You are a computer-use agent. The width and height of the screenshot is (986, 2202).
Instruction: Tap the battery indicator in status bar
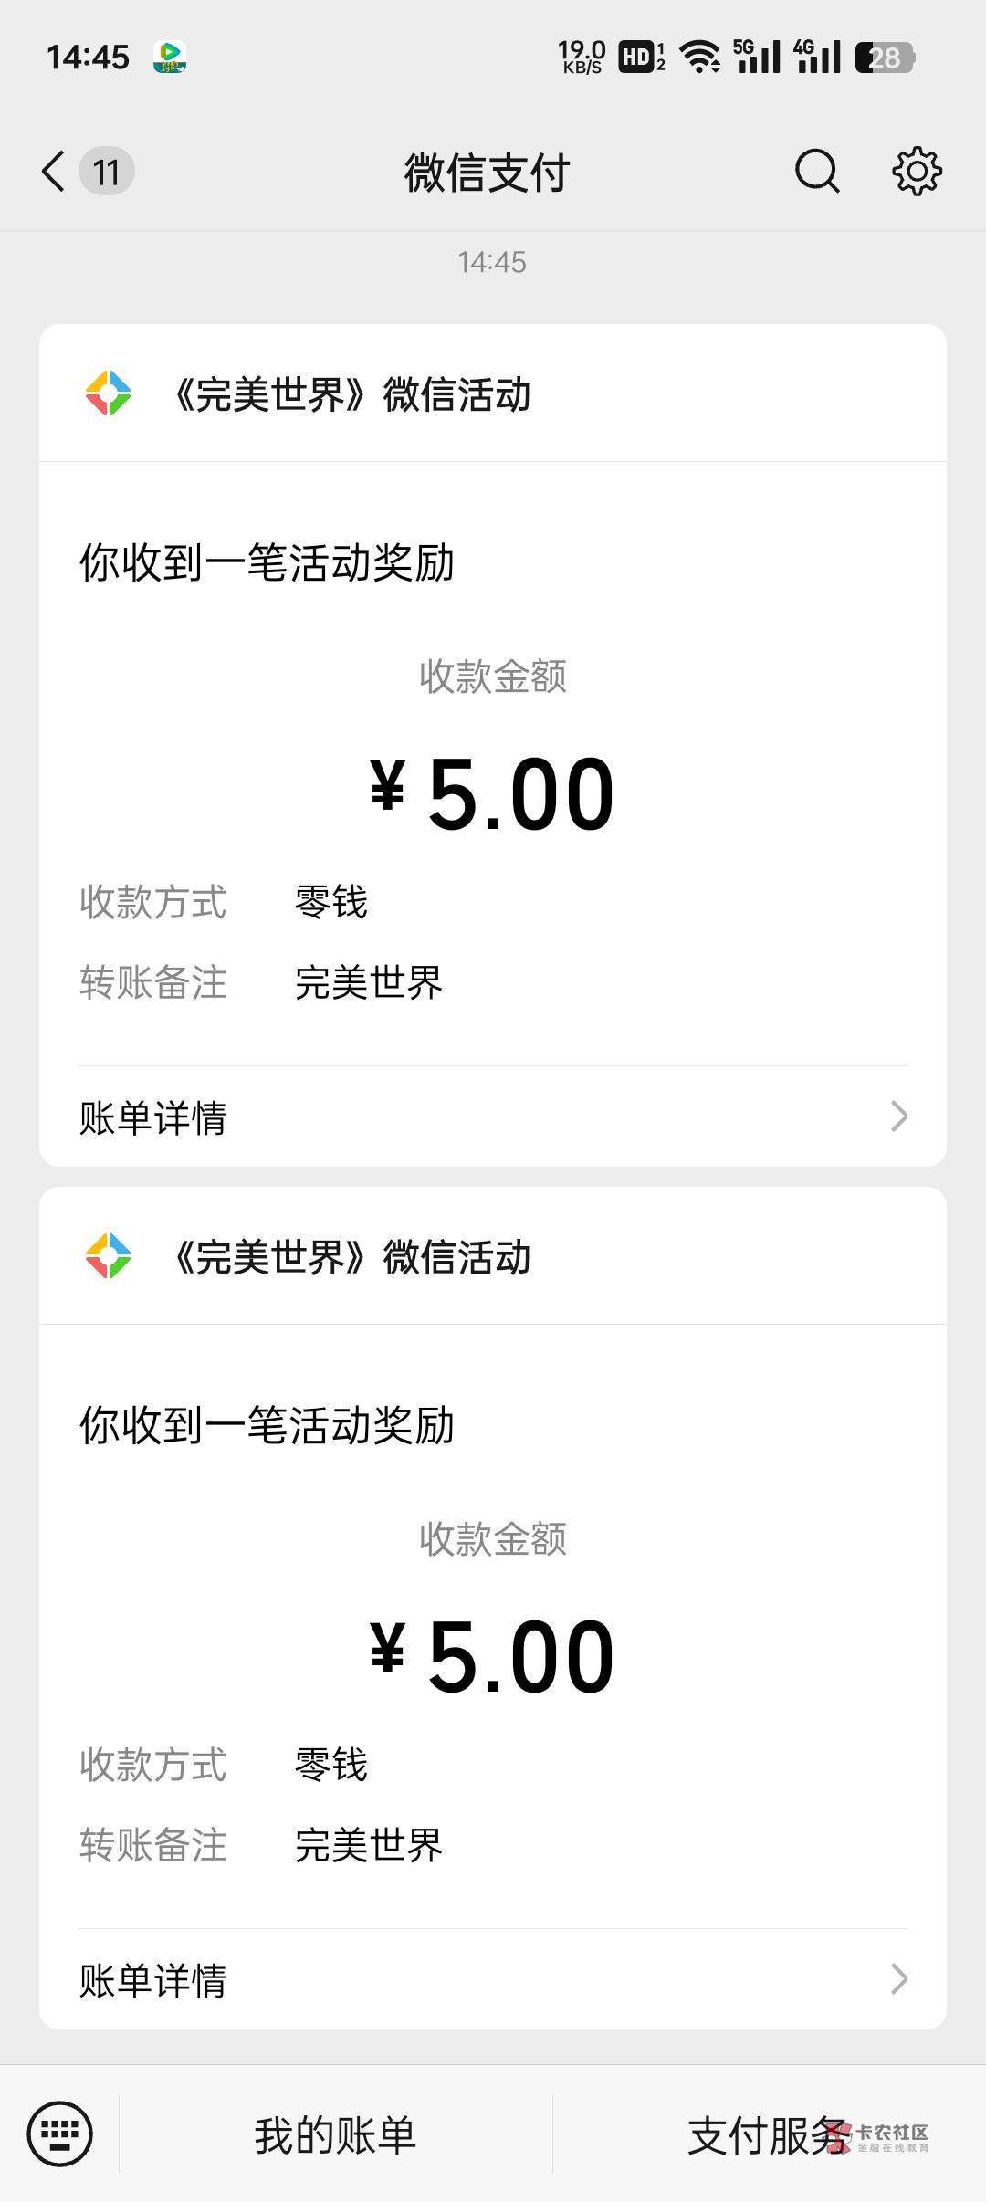(x=884, y=58)
